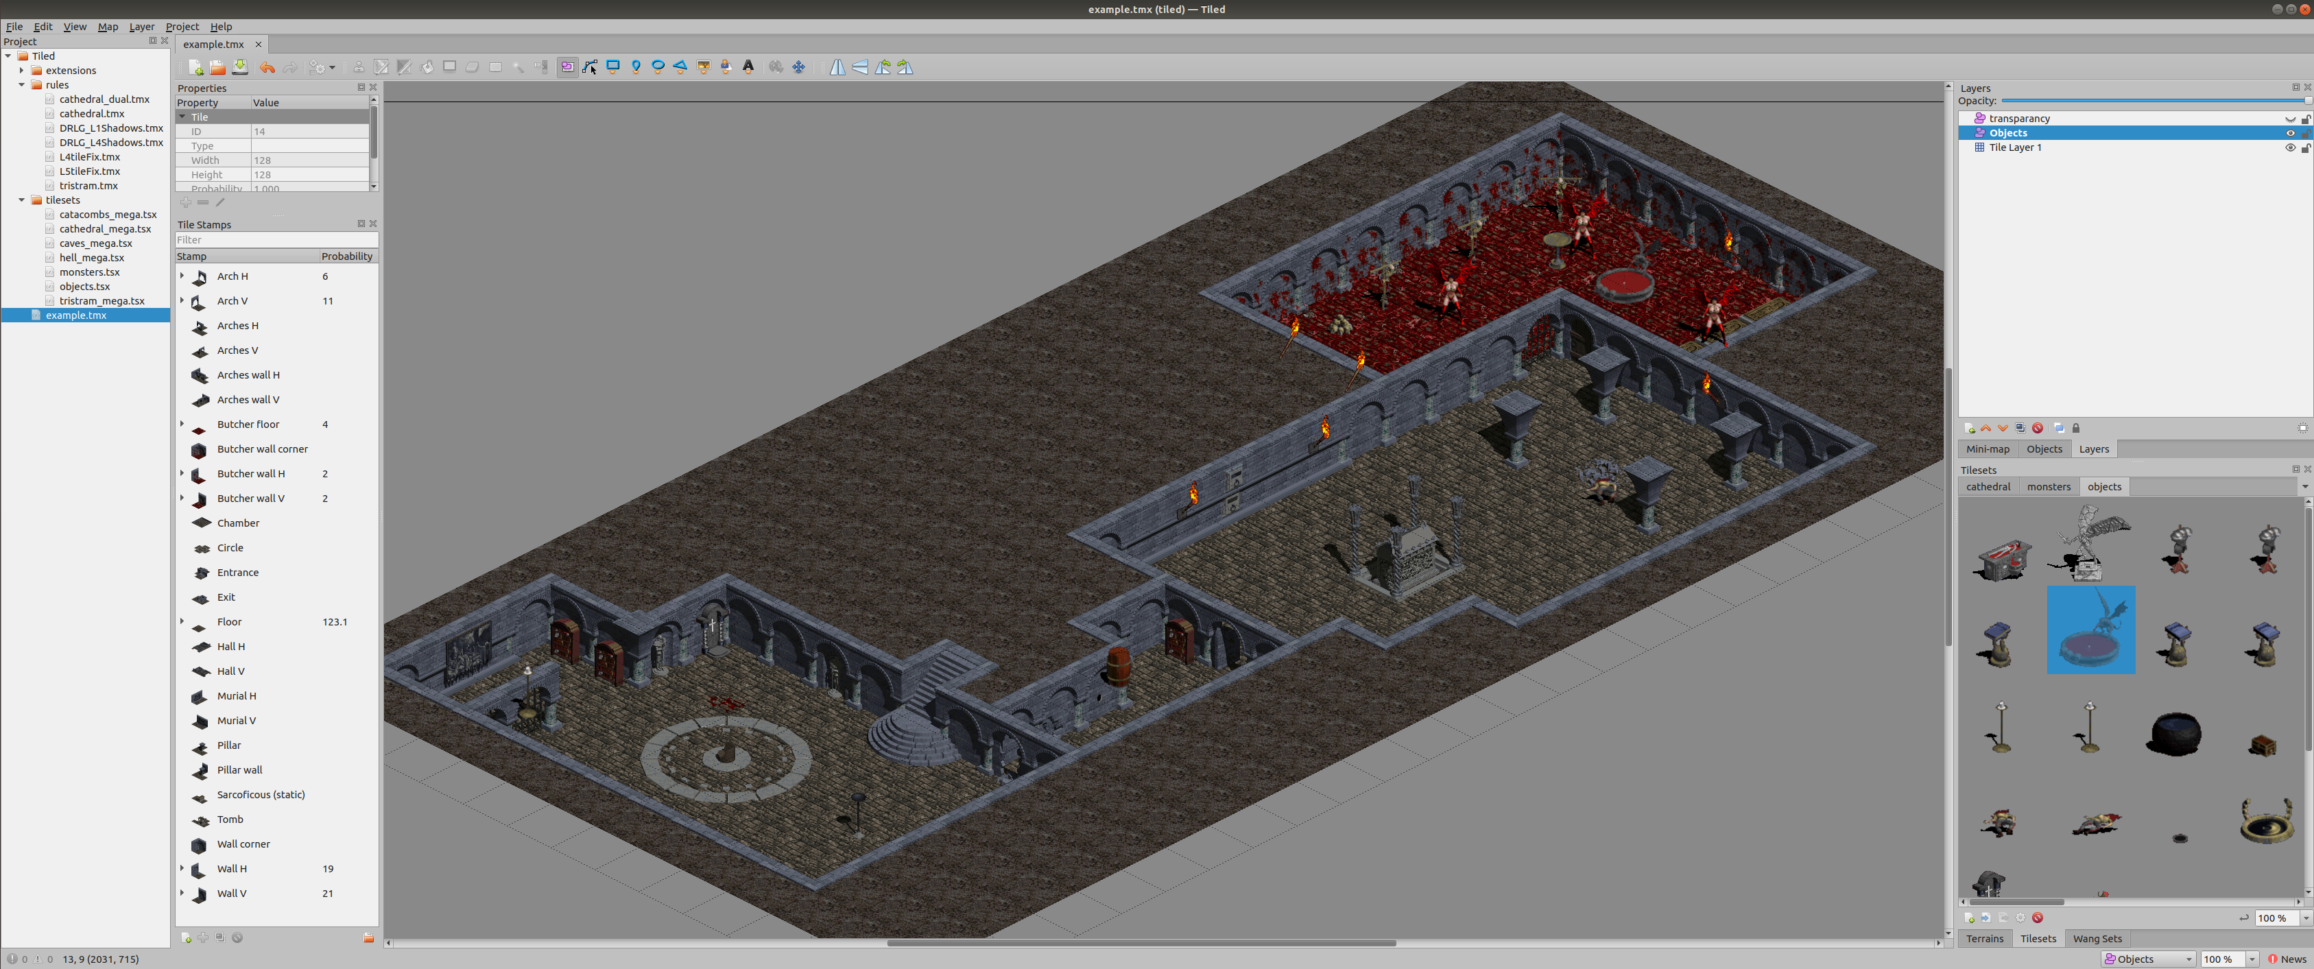The image size is (2314, 969).
Task: Click the Insert Ellipse tool
Action: pos(658,67)
